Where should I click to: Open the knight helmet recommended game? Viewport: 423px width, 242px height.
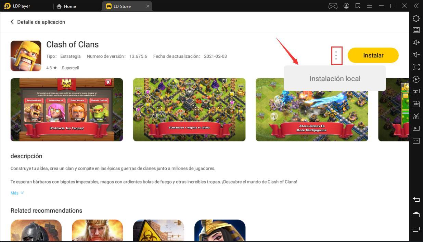click(x=36, y=231)
